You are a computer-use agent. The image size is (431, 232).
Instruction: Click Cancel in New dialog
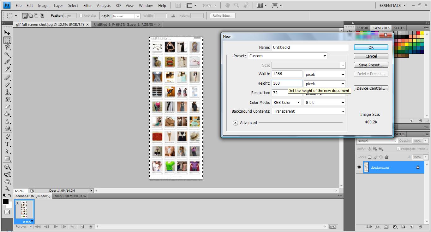click(371, 56)
